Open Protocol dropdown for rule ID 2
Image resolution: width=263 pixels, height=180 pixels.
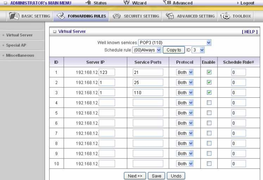185,83
